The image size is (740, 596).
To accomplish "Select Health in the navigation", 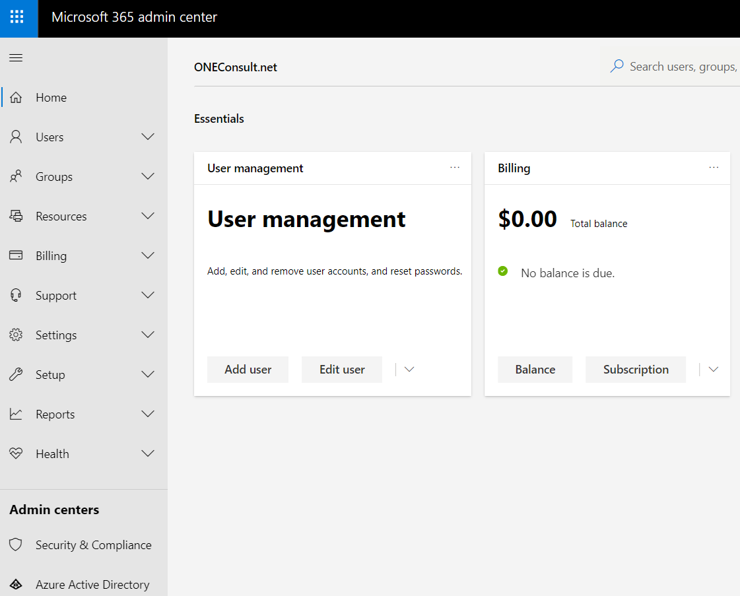I will 84,453.
